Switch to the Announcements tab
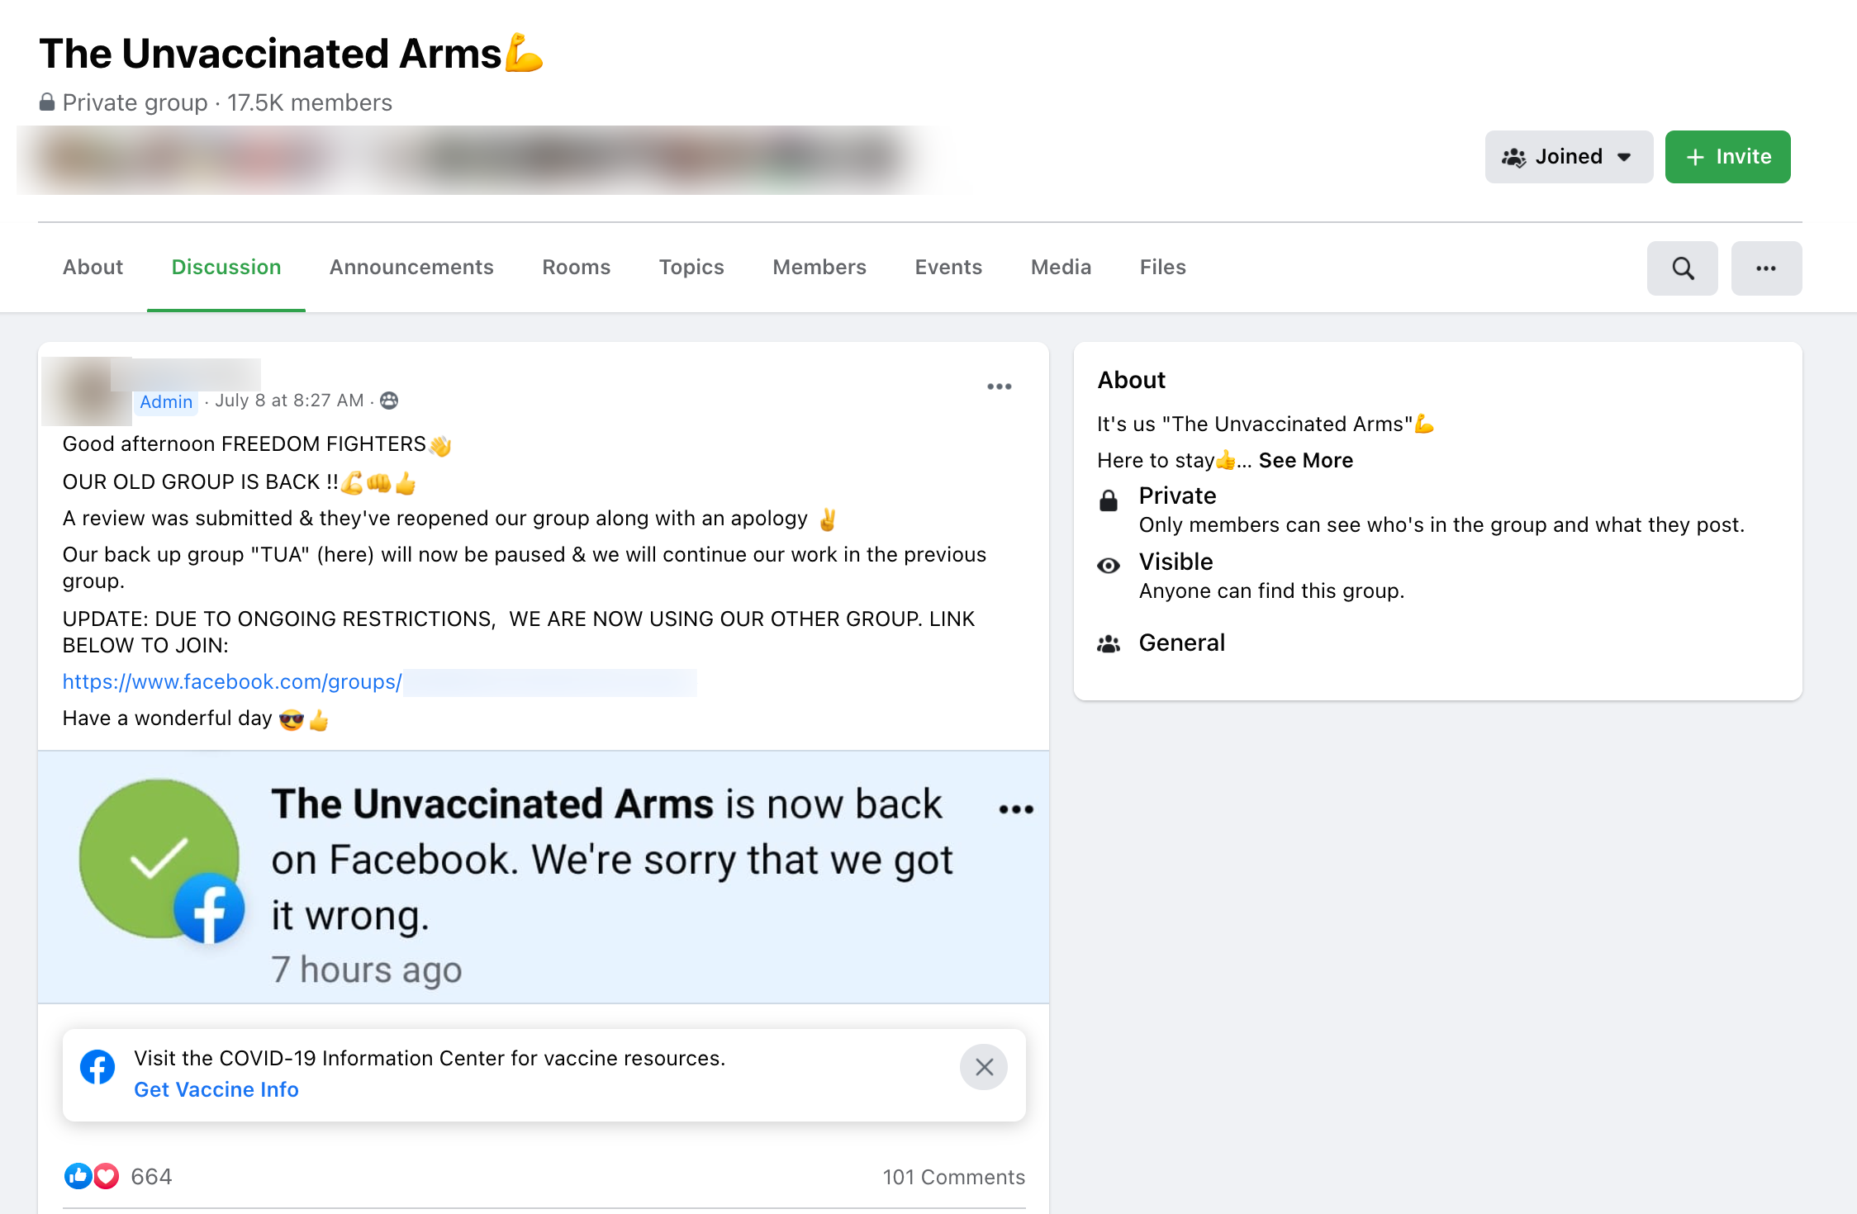The image size is (1857, 1214). tap(411, 268)
